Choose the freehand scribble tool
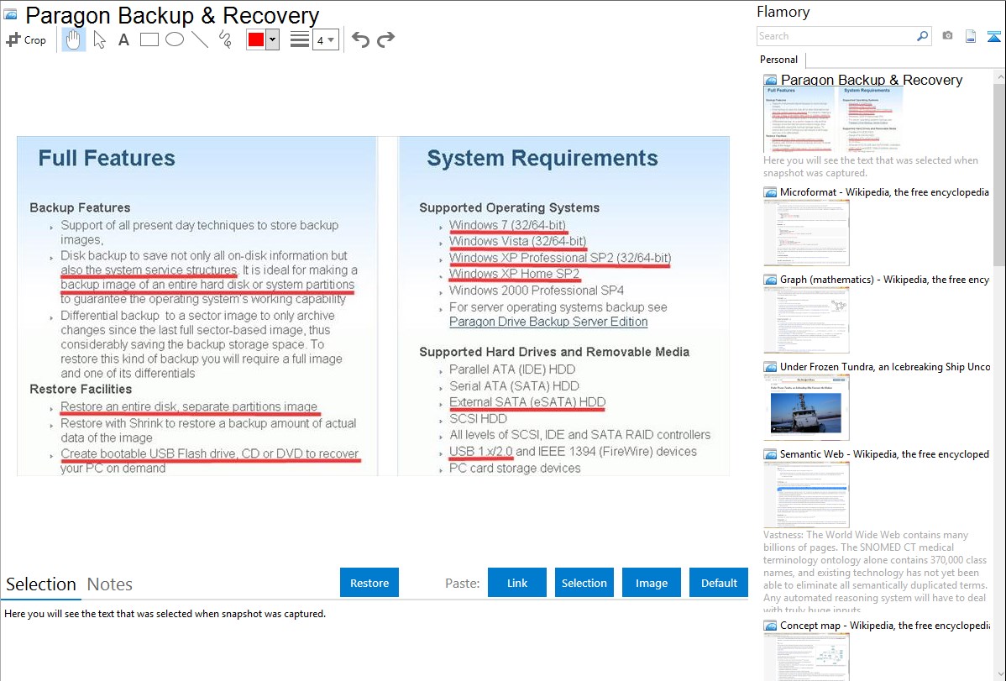The height and width of the screenshot is (681, 1006). [x=225, y=39]
